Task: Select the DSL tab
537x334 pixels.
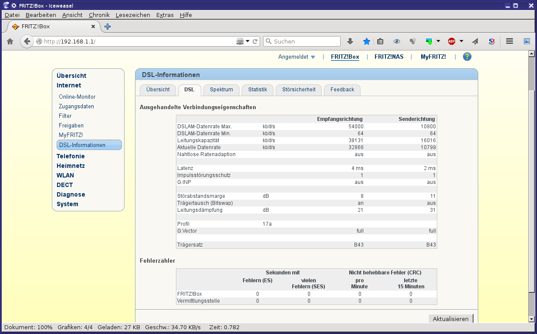Action: coord(189,90)
